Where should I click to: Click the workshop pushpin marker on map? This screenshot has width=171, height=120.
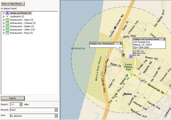click(x=123, y=55)
